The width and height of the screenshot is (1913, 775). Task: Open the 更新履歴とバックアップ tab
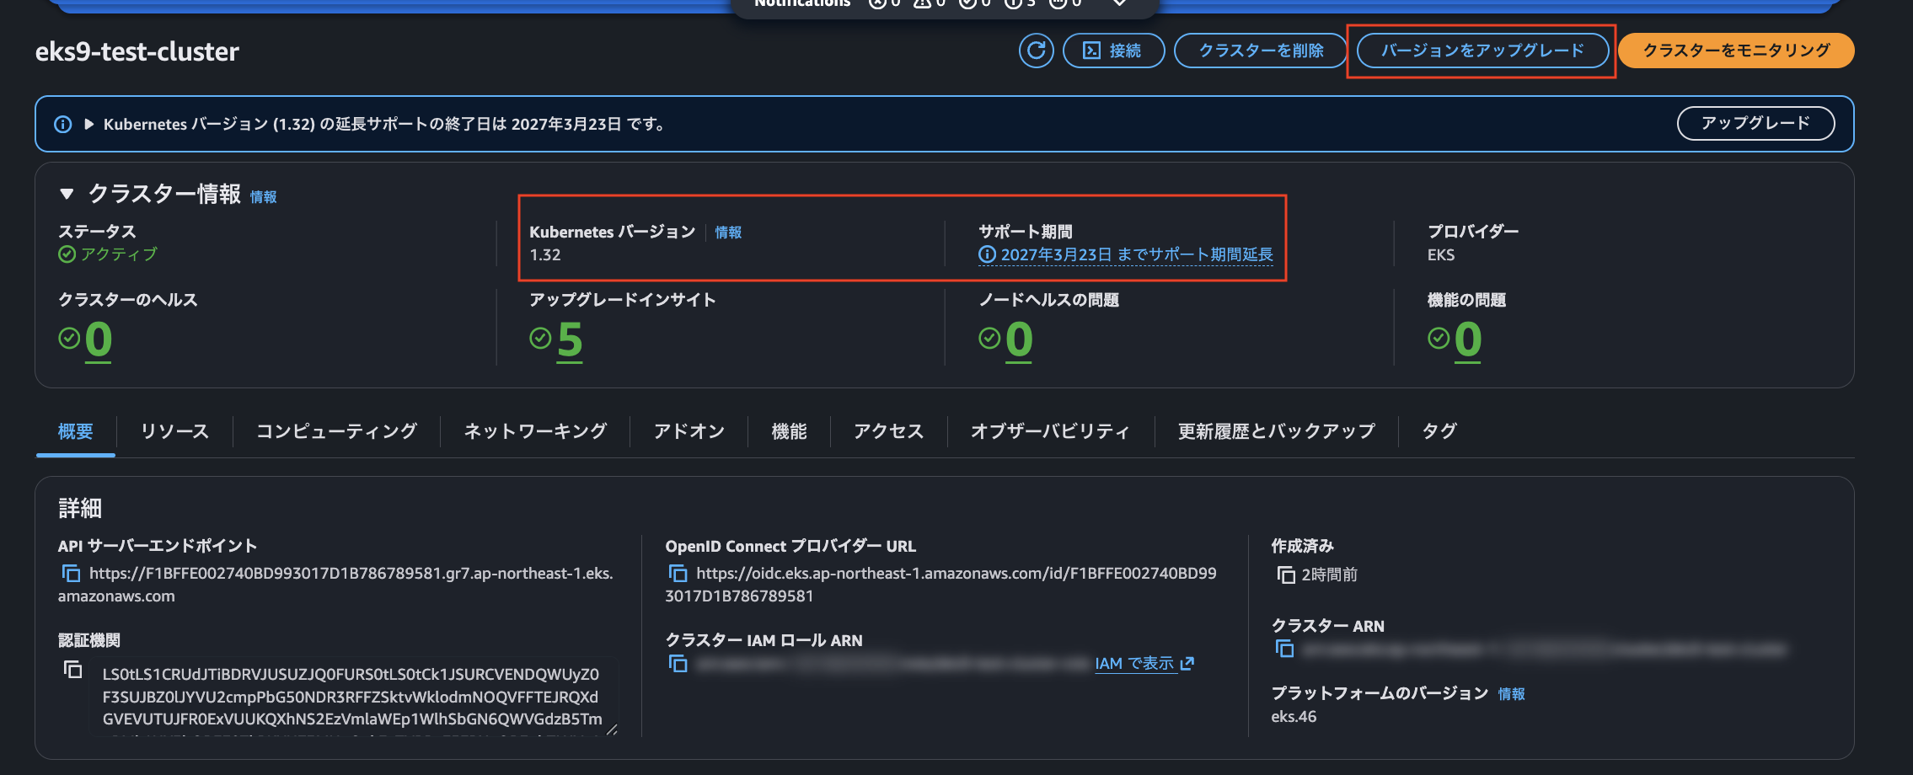coord(1276,431)
